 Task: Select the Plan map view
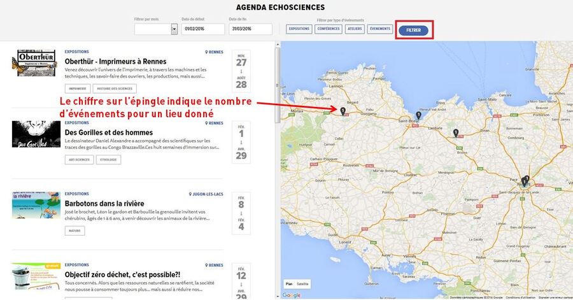[x=288, y=283]
